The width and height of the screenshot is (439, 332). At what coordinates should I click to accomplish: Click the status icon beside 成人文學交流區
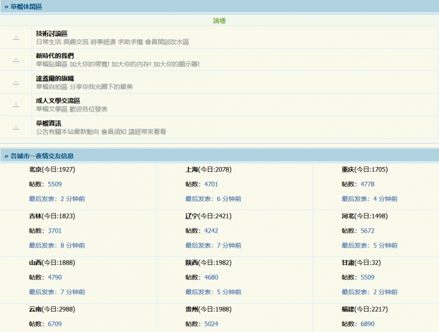[x=16, y=105]
